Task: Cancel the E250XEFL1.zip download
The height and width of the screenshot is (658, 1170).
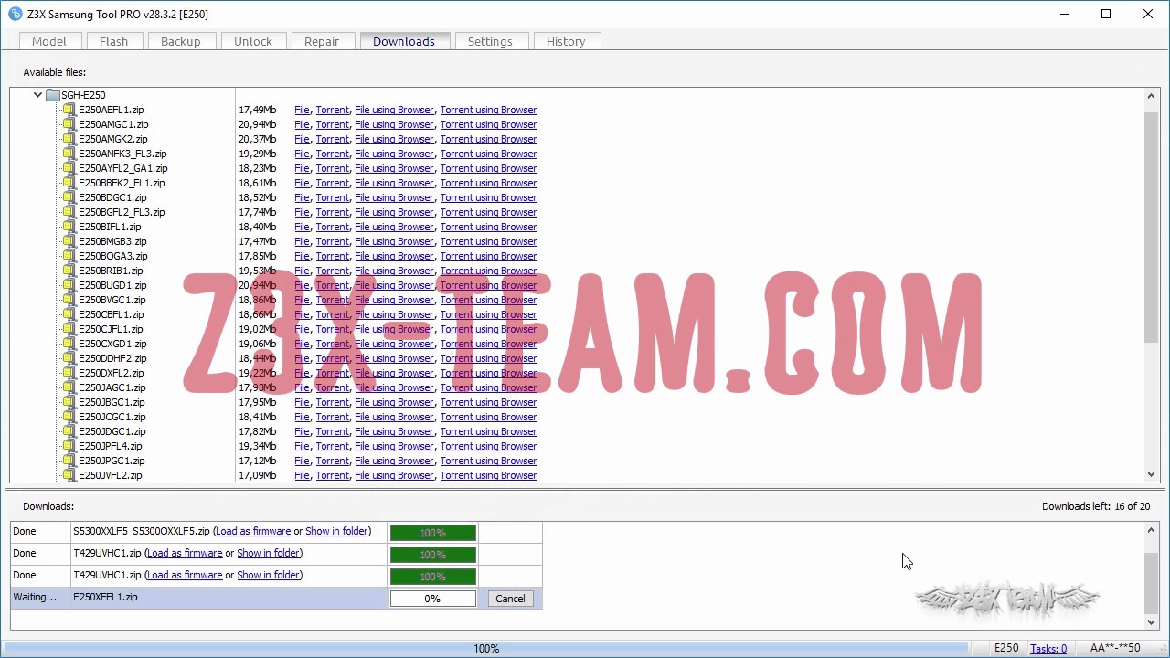Action: tap(510, 599)
